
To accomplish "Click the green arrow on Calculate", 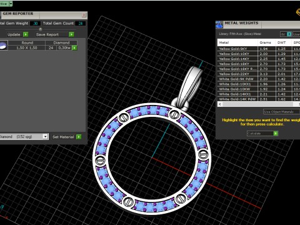I will 276,133.
